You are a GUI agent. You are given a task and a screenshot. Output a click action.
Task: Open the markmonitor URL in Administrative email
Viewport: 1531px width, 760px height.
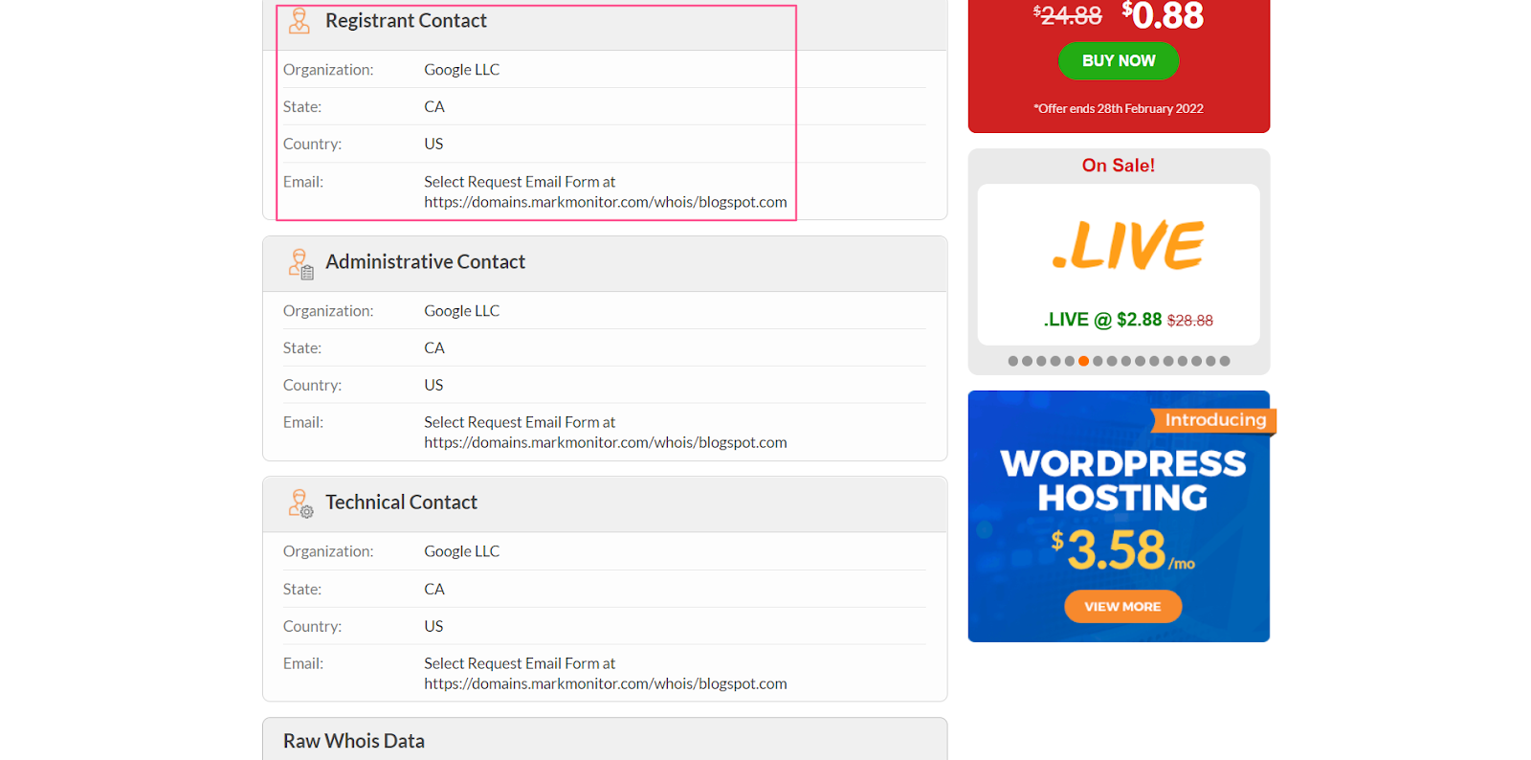(605, 442)
